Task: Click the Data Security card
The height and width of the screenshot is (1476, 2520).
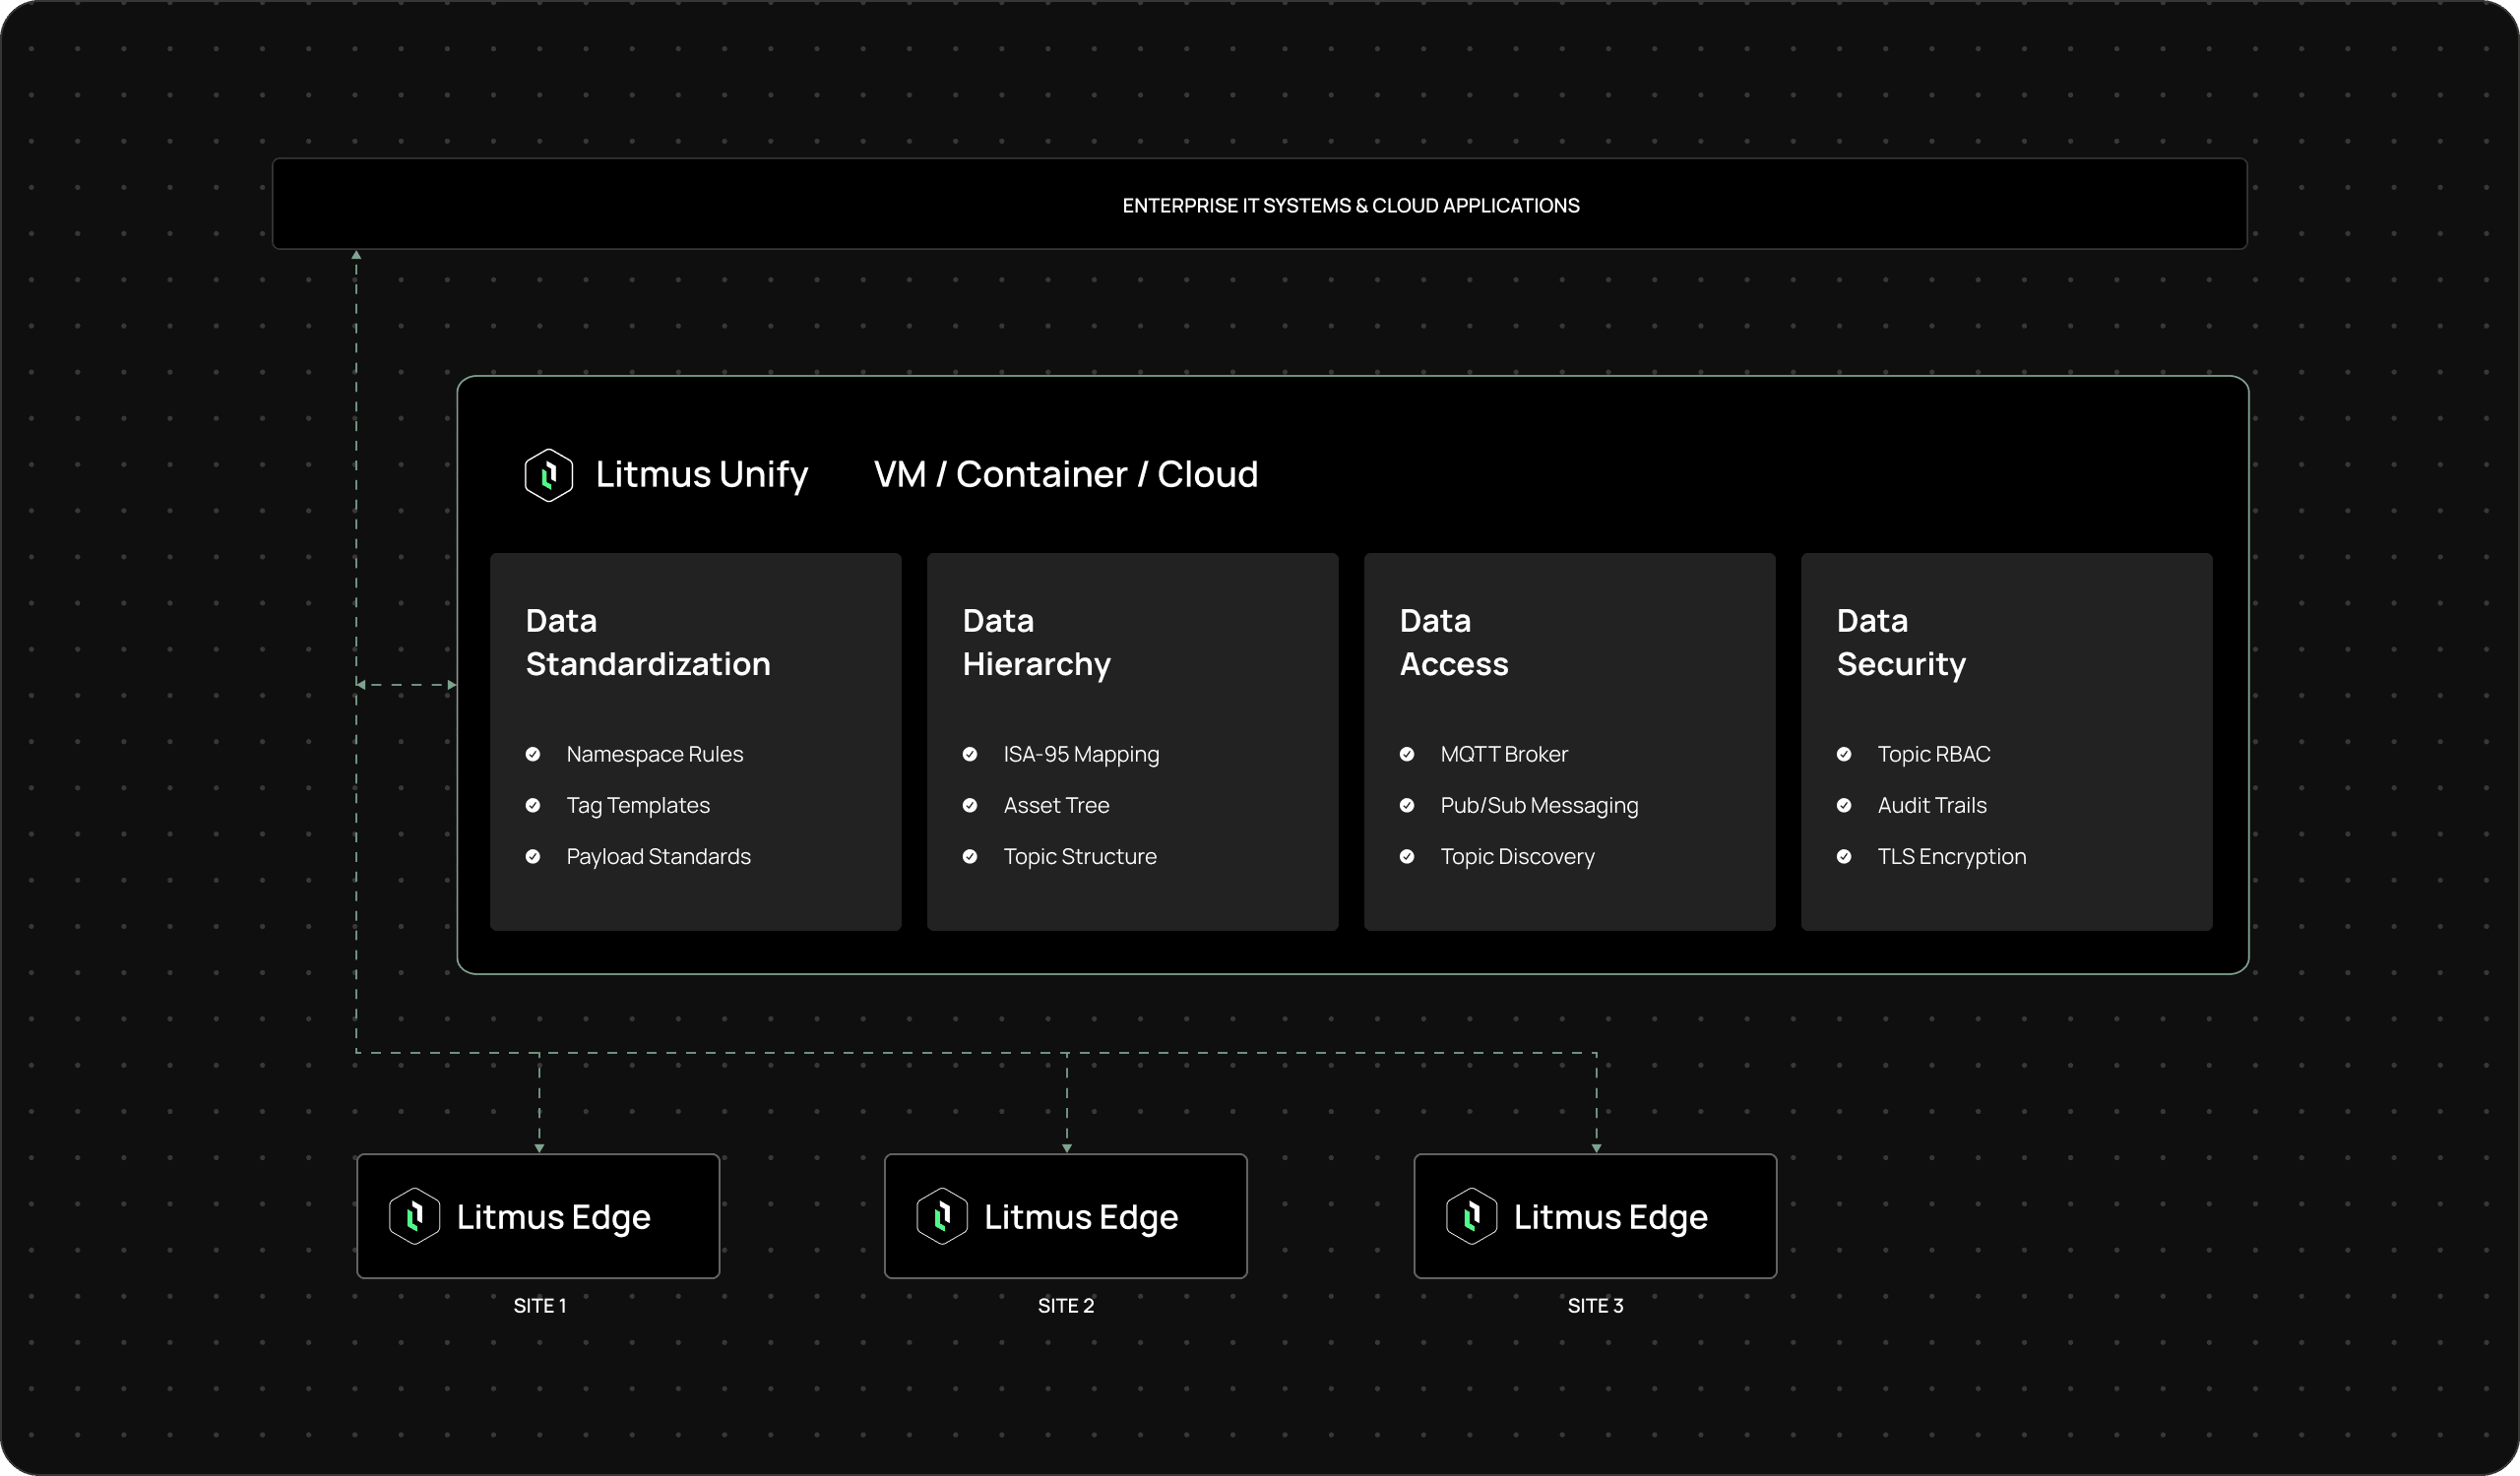Action: tap(2005, 742)
